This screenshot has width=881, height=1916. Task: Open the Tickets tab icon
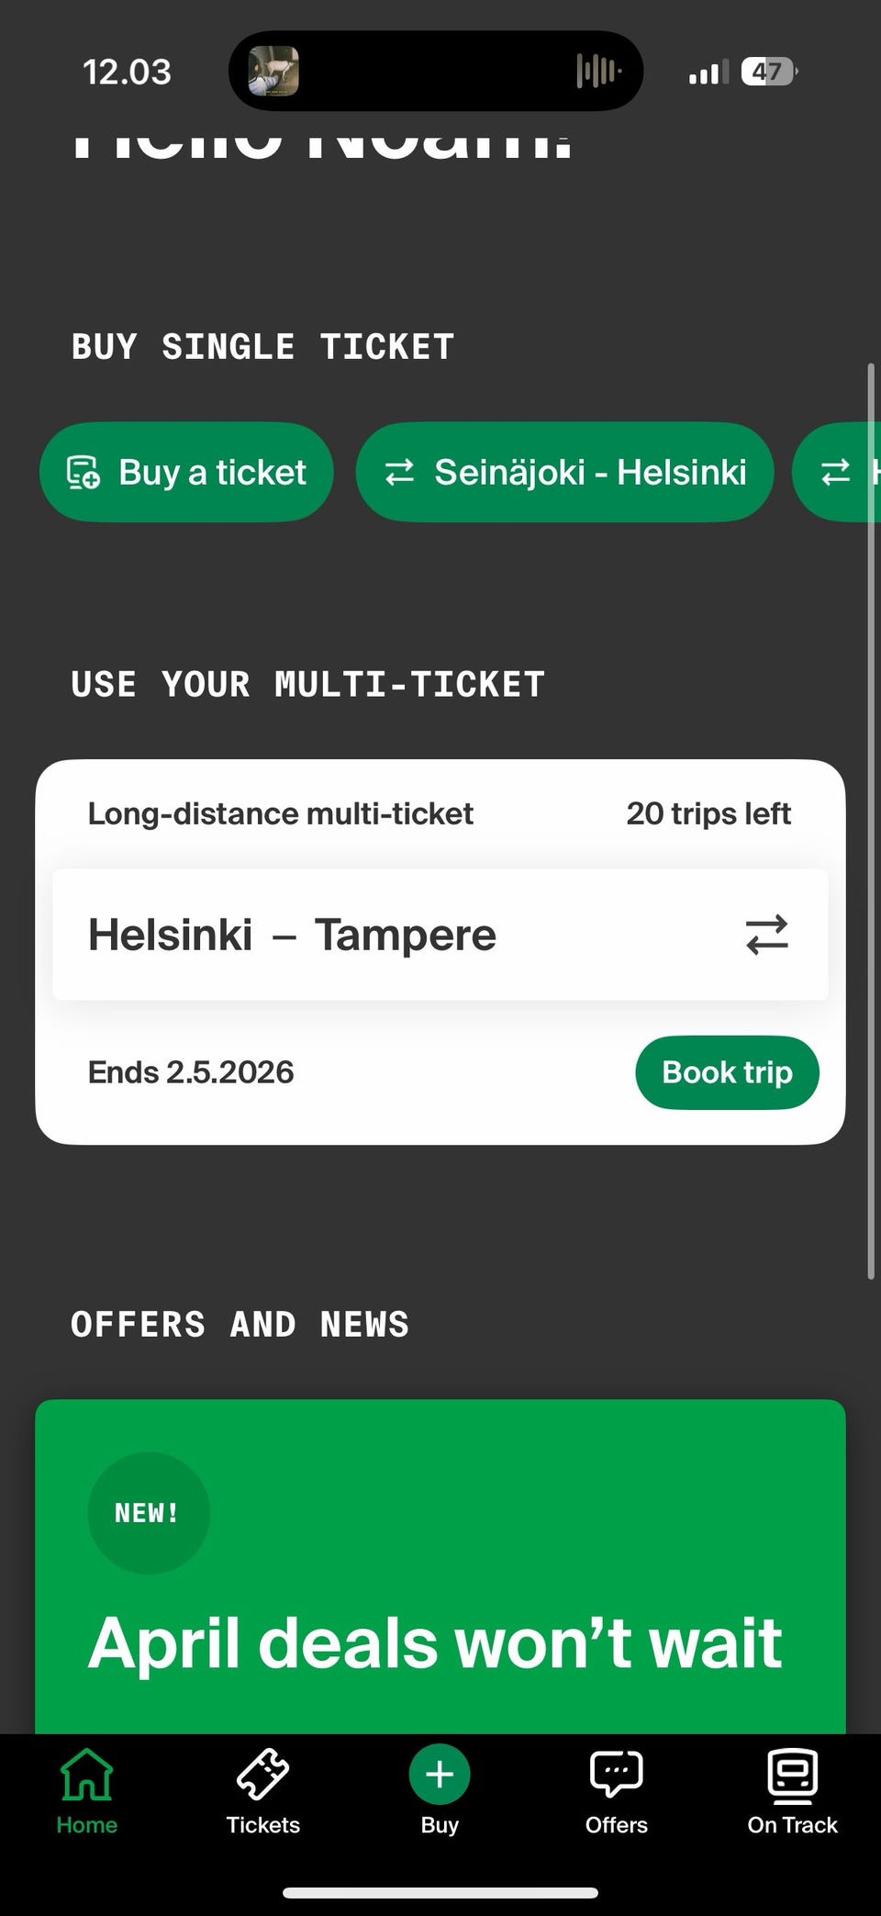coord(262,1775)
